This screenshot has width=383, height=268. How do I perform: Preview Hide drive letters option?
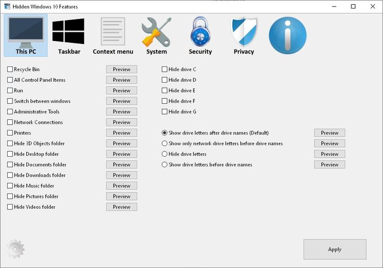329,154
